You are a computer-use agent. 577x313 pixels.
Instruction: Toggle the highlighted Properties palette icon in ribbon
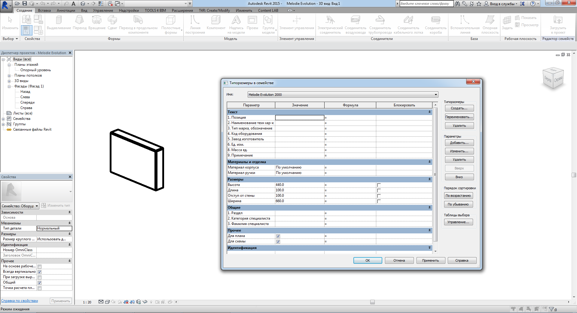tap(26, 30)
